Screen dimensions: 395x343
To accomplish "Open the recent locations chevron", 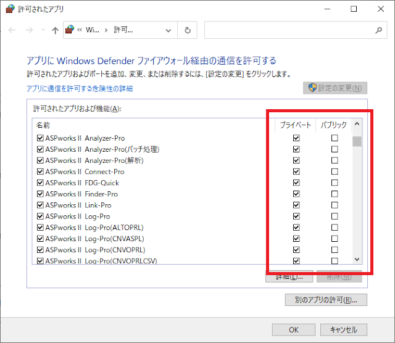I will click(43, 30).
